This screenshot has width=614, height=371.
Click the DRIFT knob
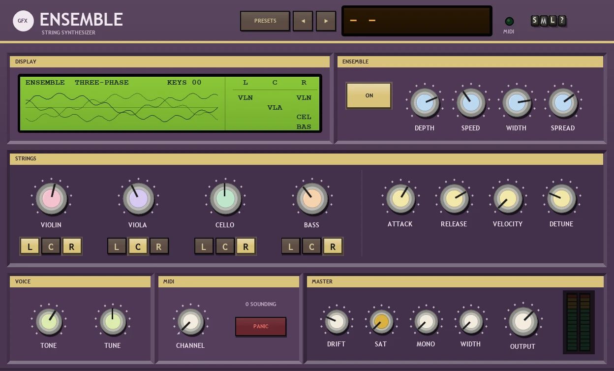337,322
